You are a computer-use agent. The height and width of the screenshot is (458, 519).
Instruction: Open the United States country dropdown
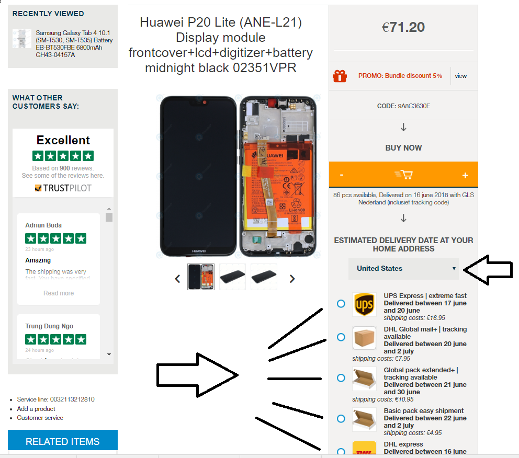pyautogui.click(x=403, y=269)
